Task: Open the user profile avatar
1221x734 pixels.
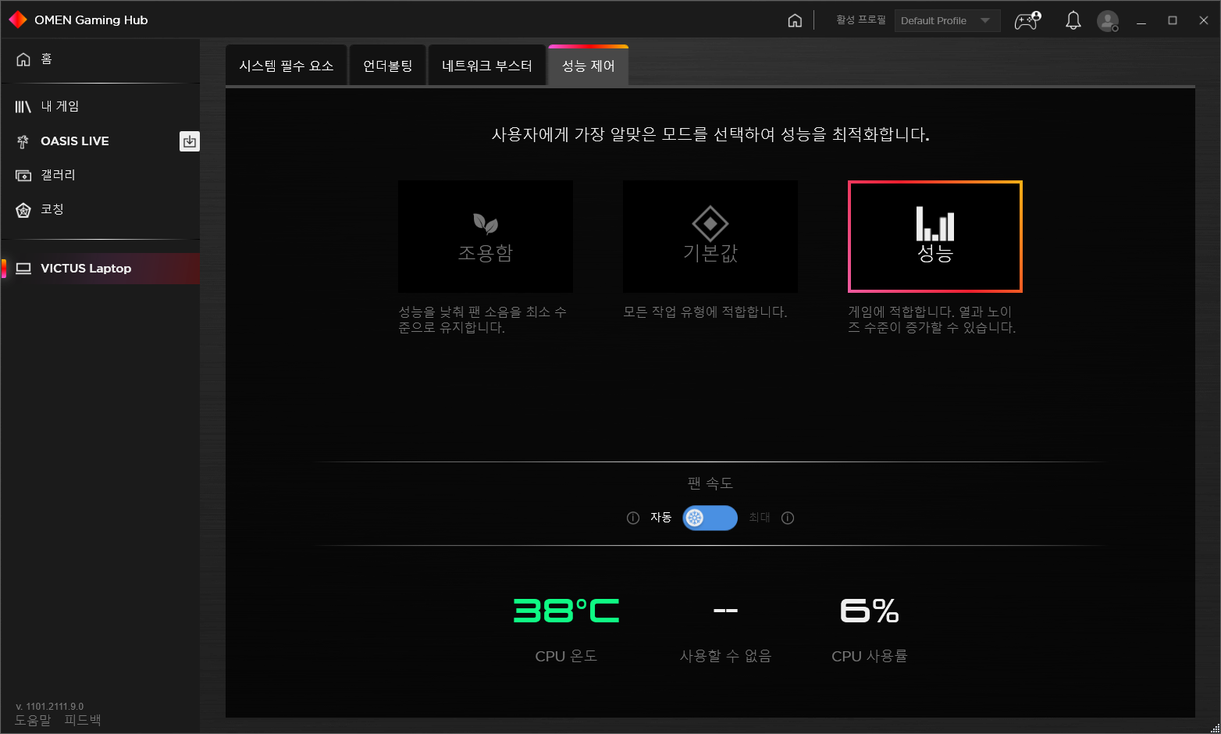Action: click(x=1108, y=20)
